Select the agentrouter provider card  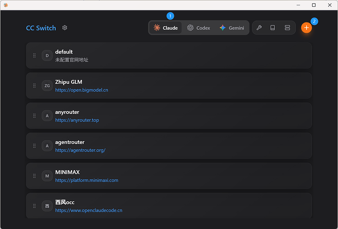pos(196,146)
